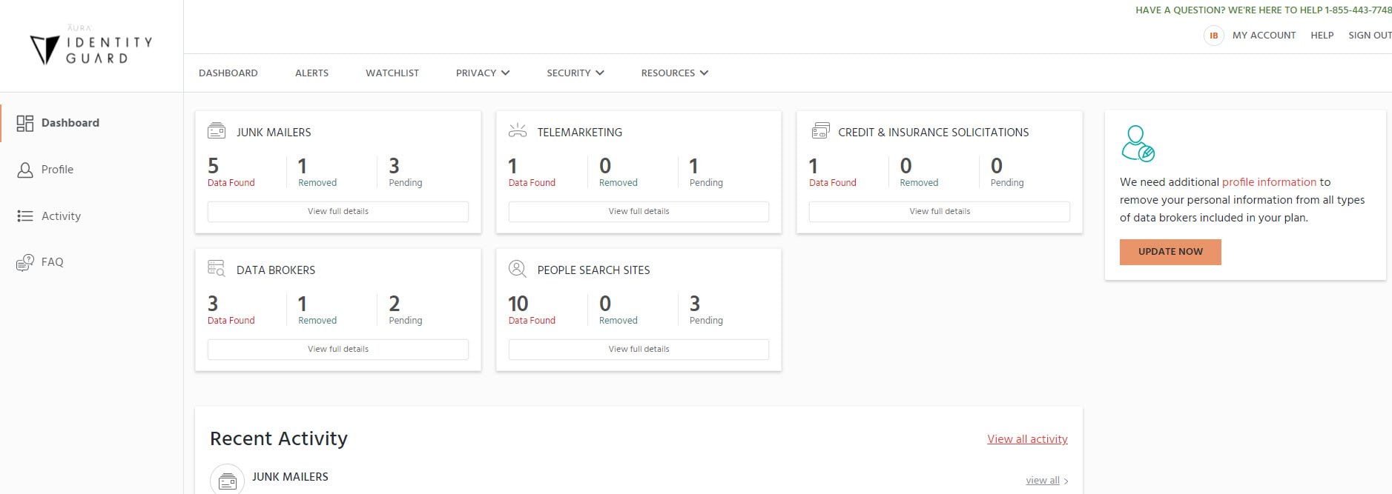
Task: Open the View all activity link
Action: click(x=1027, y=439)
